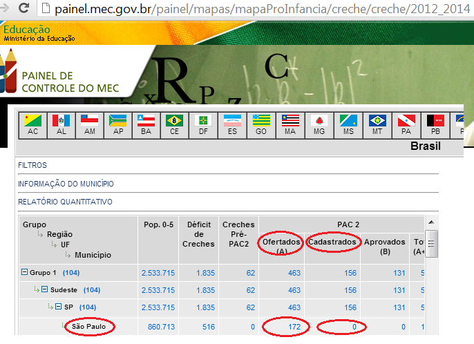Click São Paulo Ofertados value 172

pos(294,327)
